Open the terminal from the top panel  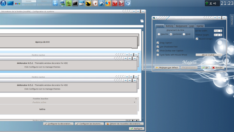(75, 3)
